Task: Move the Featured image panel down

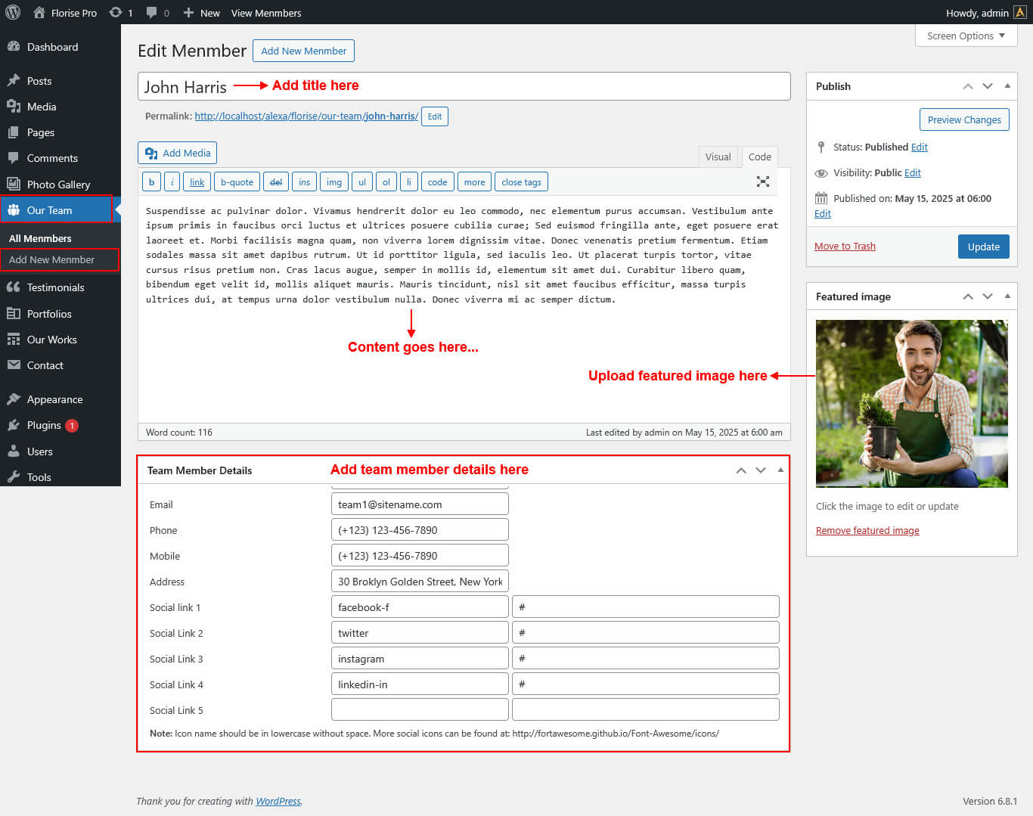Action: [x=987, y=296]
